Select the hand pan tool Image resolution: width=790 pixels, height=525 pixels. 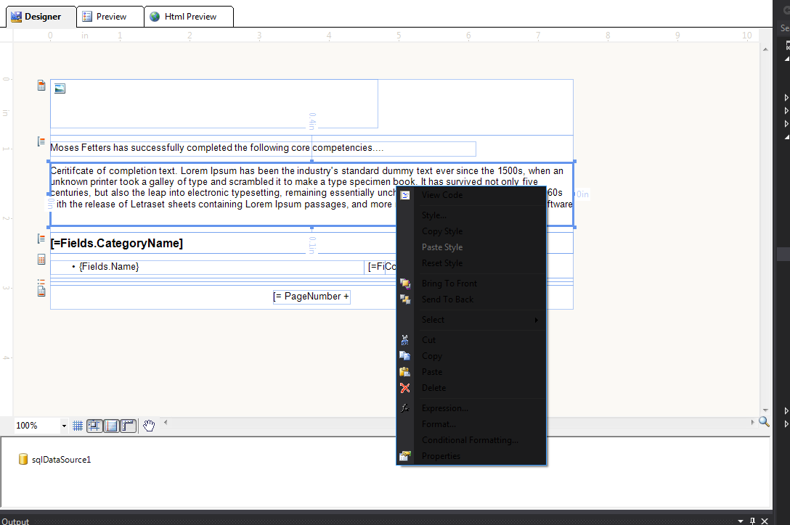(x=149, y=426)
